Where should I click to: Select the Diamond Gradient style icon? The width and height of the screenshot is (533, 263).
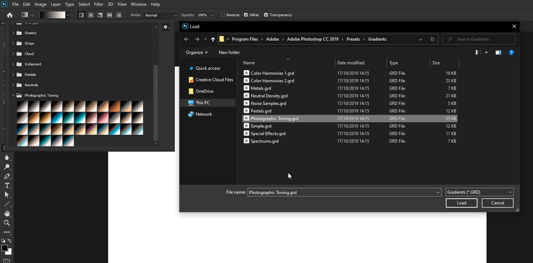119,15
